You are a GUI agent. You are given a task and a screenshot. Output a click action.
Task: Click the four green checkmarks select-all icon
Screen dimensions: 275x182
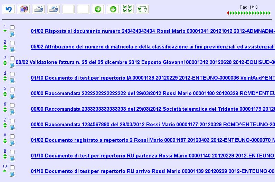(x=128, y=9)
